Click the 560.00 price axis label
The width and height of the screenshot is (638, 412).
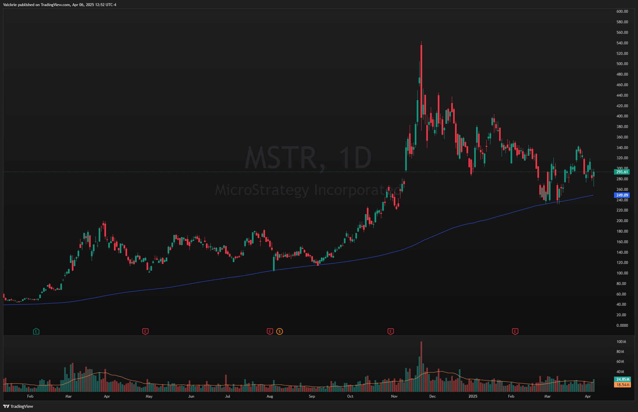point(622,33)
